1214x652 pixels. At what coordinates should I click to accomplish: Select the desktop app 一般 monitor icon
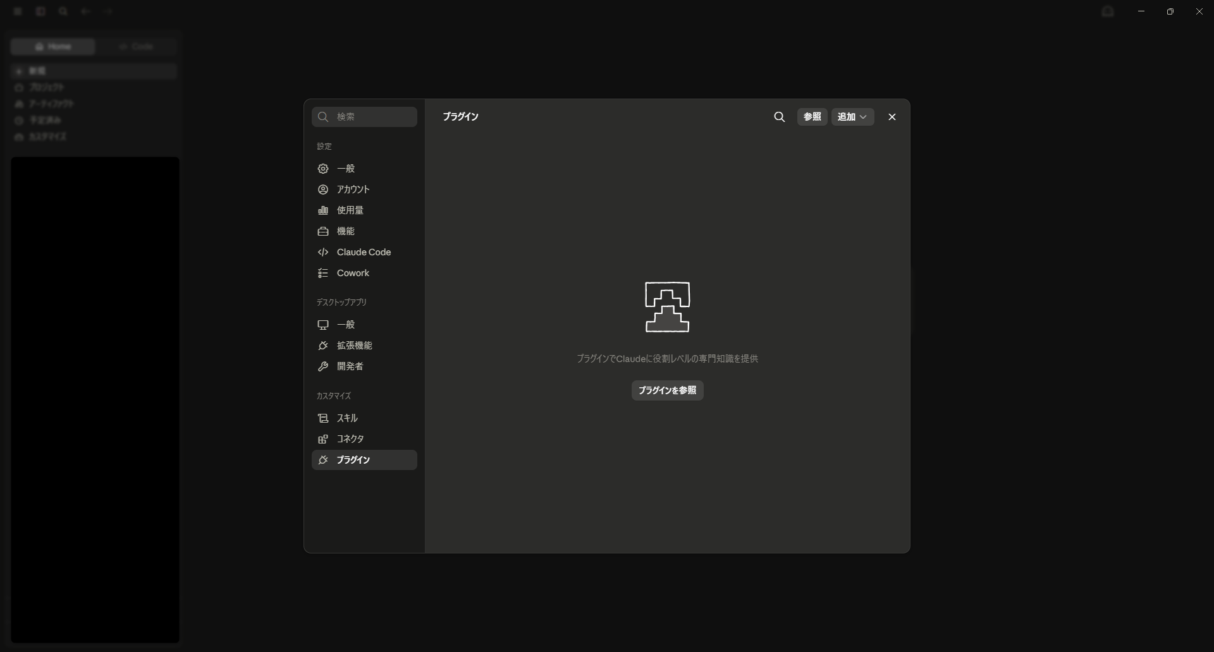point(323,325)
